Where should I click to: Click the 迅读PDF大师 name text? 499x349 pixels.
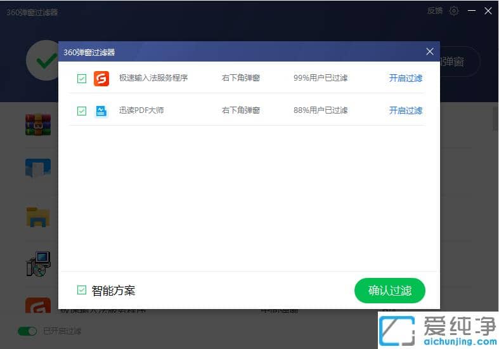pos(141,110)
